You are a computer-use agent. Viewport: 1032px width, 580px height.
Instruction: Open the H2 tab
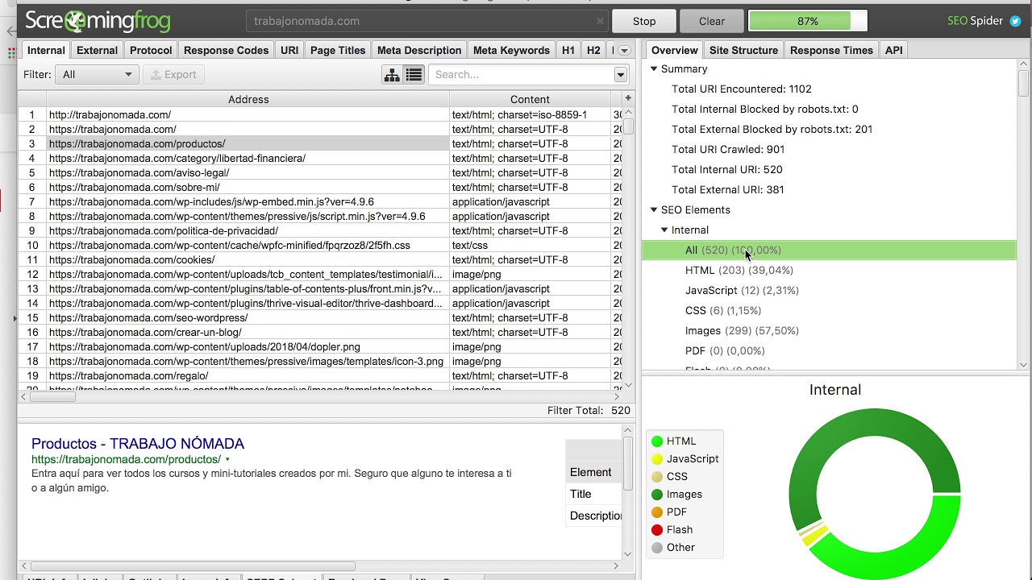593,50
